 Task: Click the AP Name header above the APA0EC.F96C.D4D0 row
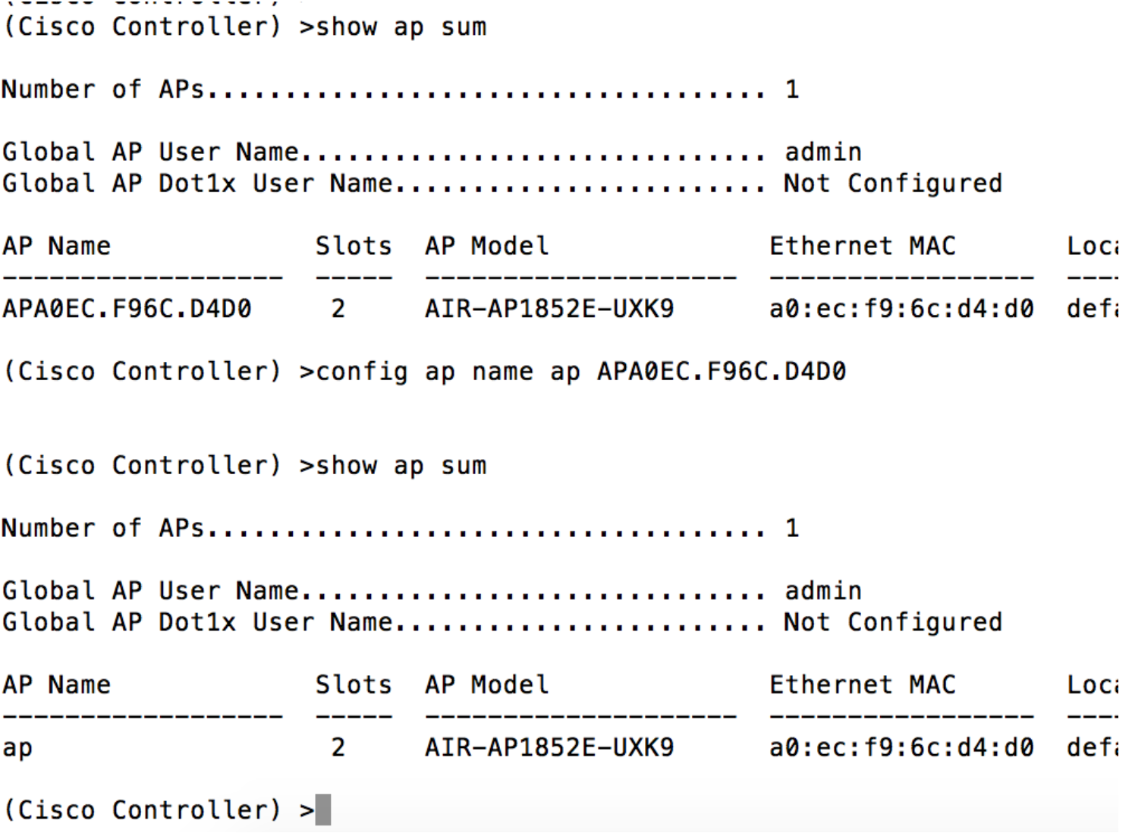click(56, 246)
